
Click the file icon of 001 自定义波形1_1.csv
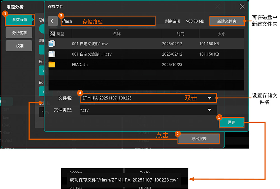[x=52, y=54]
